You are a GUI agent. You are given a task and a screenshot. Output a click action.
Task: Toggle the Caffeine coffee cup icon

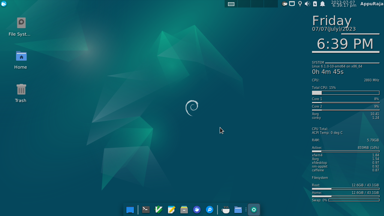coord(225,210)
